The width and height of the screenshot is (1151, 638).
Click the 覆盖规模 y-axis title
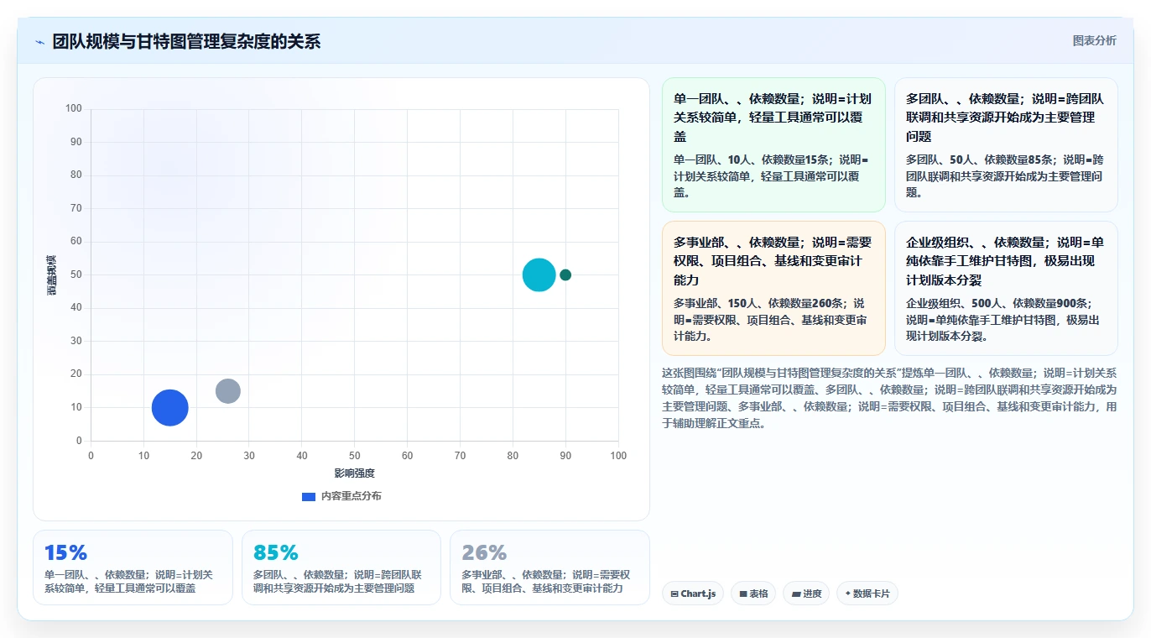tap(52, 275)
